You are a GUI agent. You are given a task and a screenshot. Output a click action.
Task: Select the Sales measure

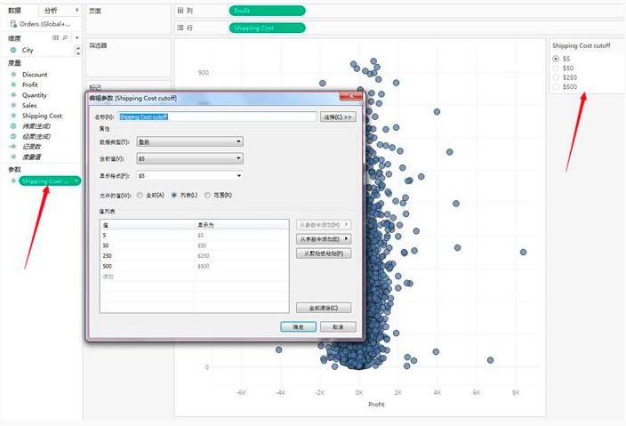[x=29, y=106]
